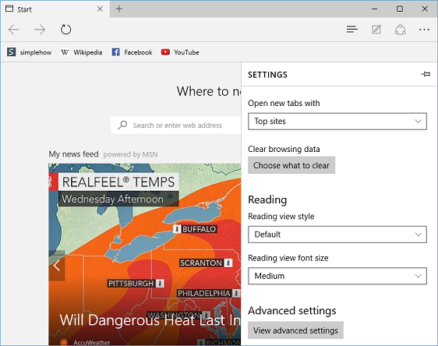Open the More actions ellipsis menu
Screen dimensions: 438x346
[x=424, y=30]
